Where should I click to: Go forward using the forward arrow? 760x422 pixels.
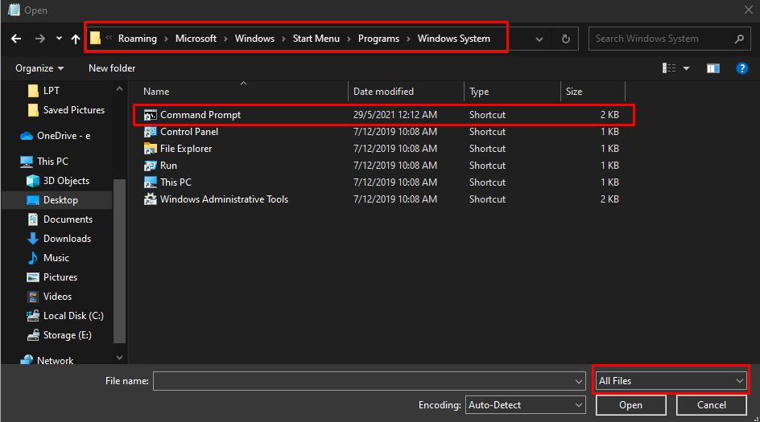40,39
